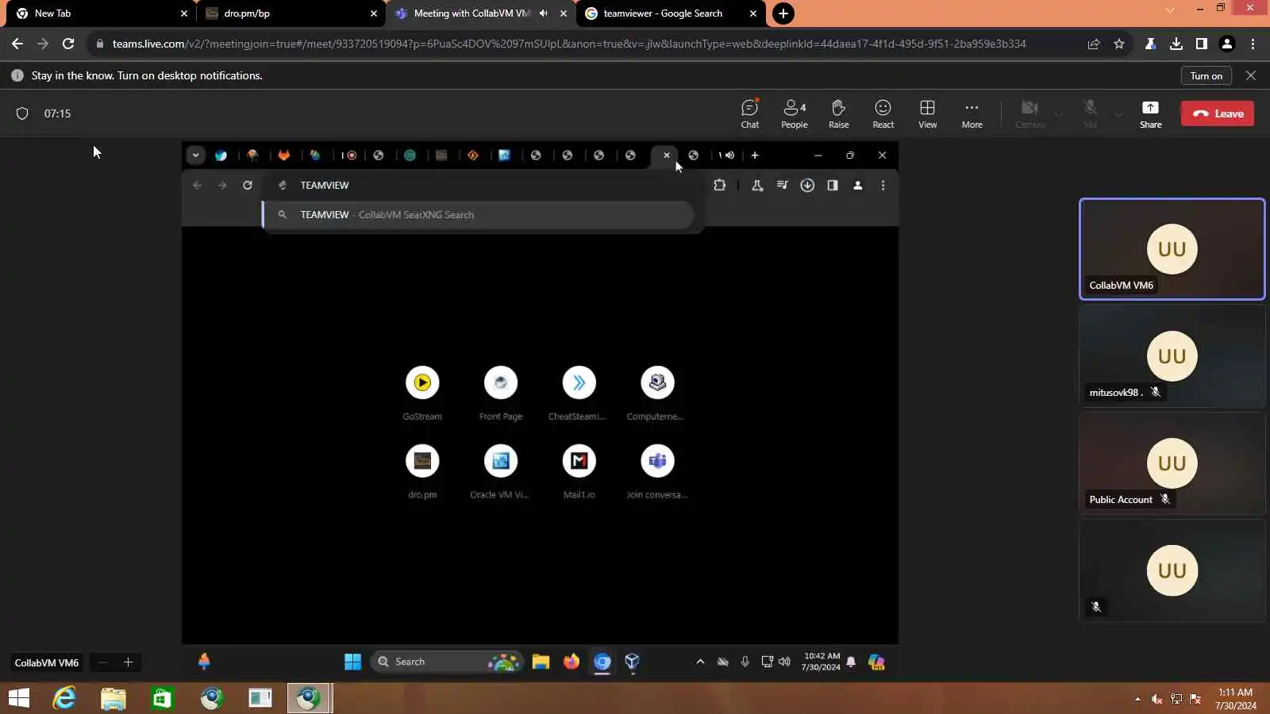Bookmark this page with the star icon
The image size is (1270, 714).
point(1119,44)
